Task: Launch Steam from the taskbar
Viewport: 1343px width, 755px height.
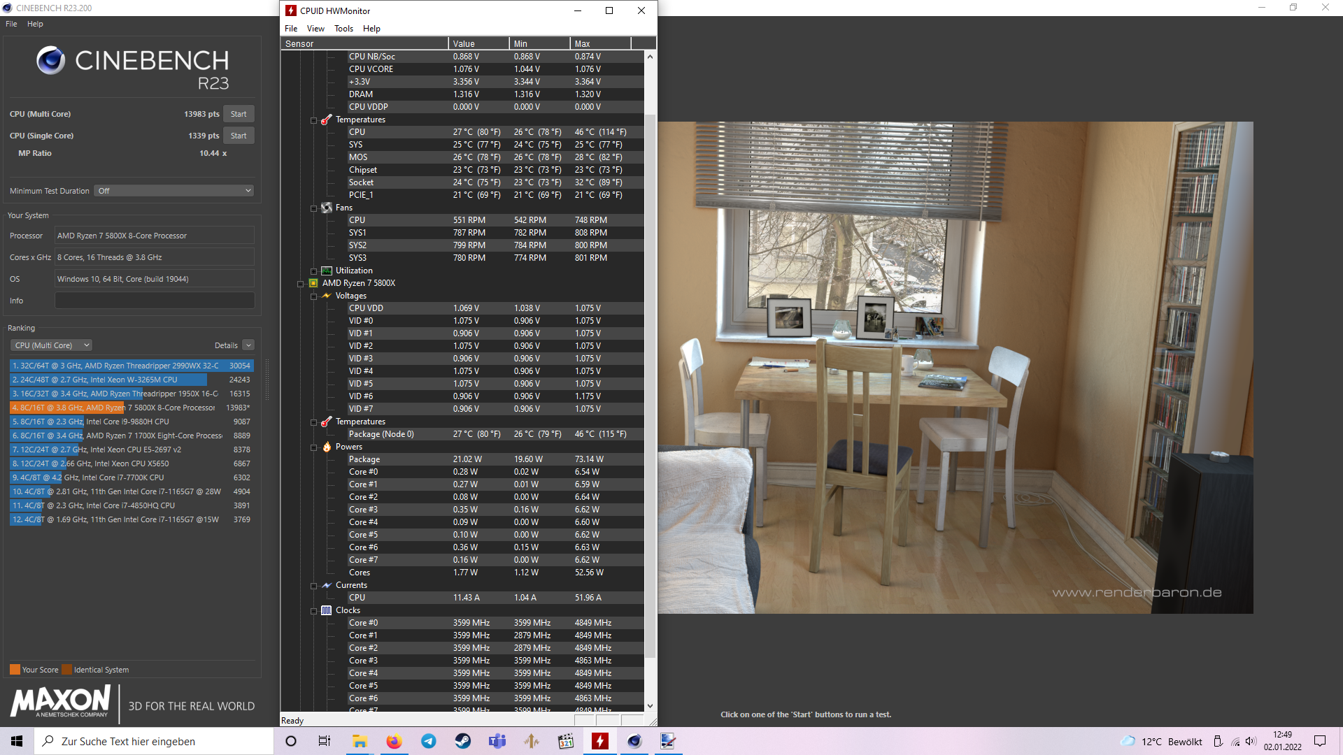Action: pos(462,741)
